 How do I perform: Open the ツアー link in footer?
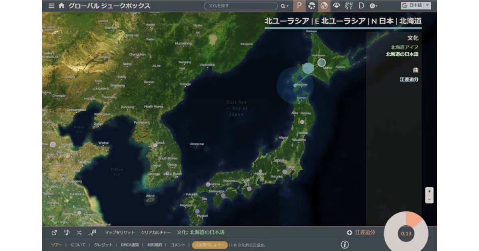[56, 245]
